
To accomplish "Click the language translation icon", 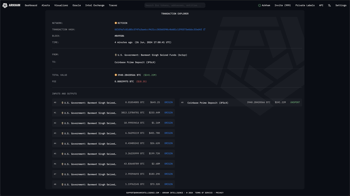I will tap(329, 5).
